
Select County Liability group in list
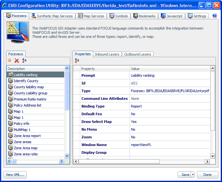[35, 93]
